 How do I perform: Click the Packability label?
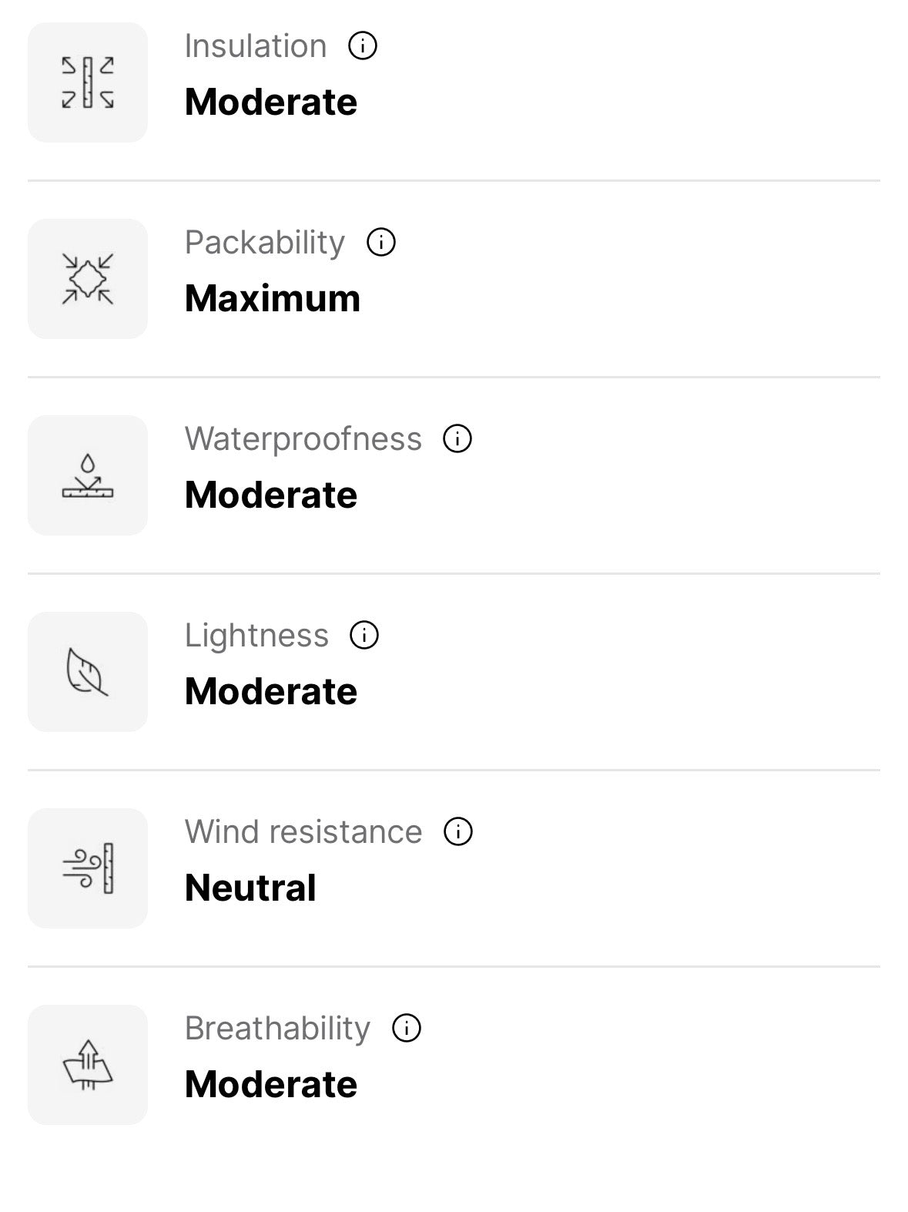click(x=265, y=243)
